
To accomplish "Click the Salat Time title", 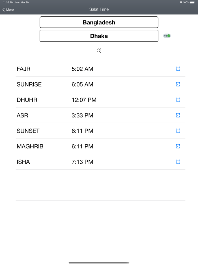I will [99, 9].
